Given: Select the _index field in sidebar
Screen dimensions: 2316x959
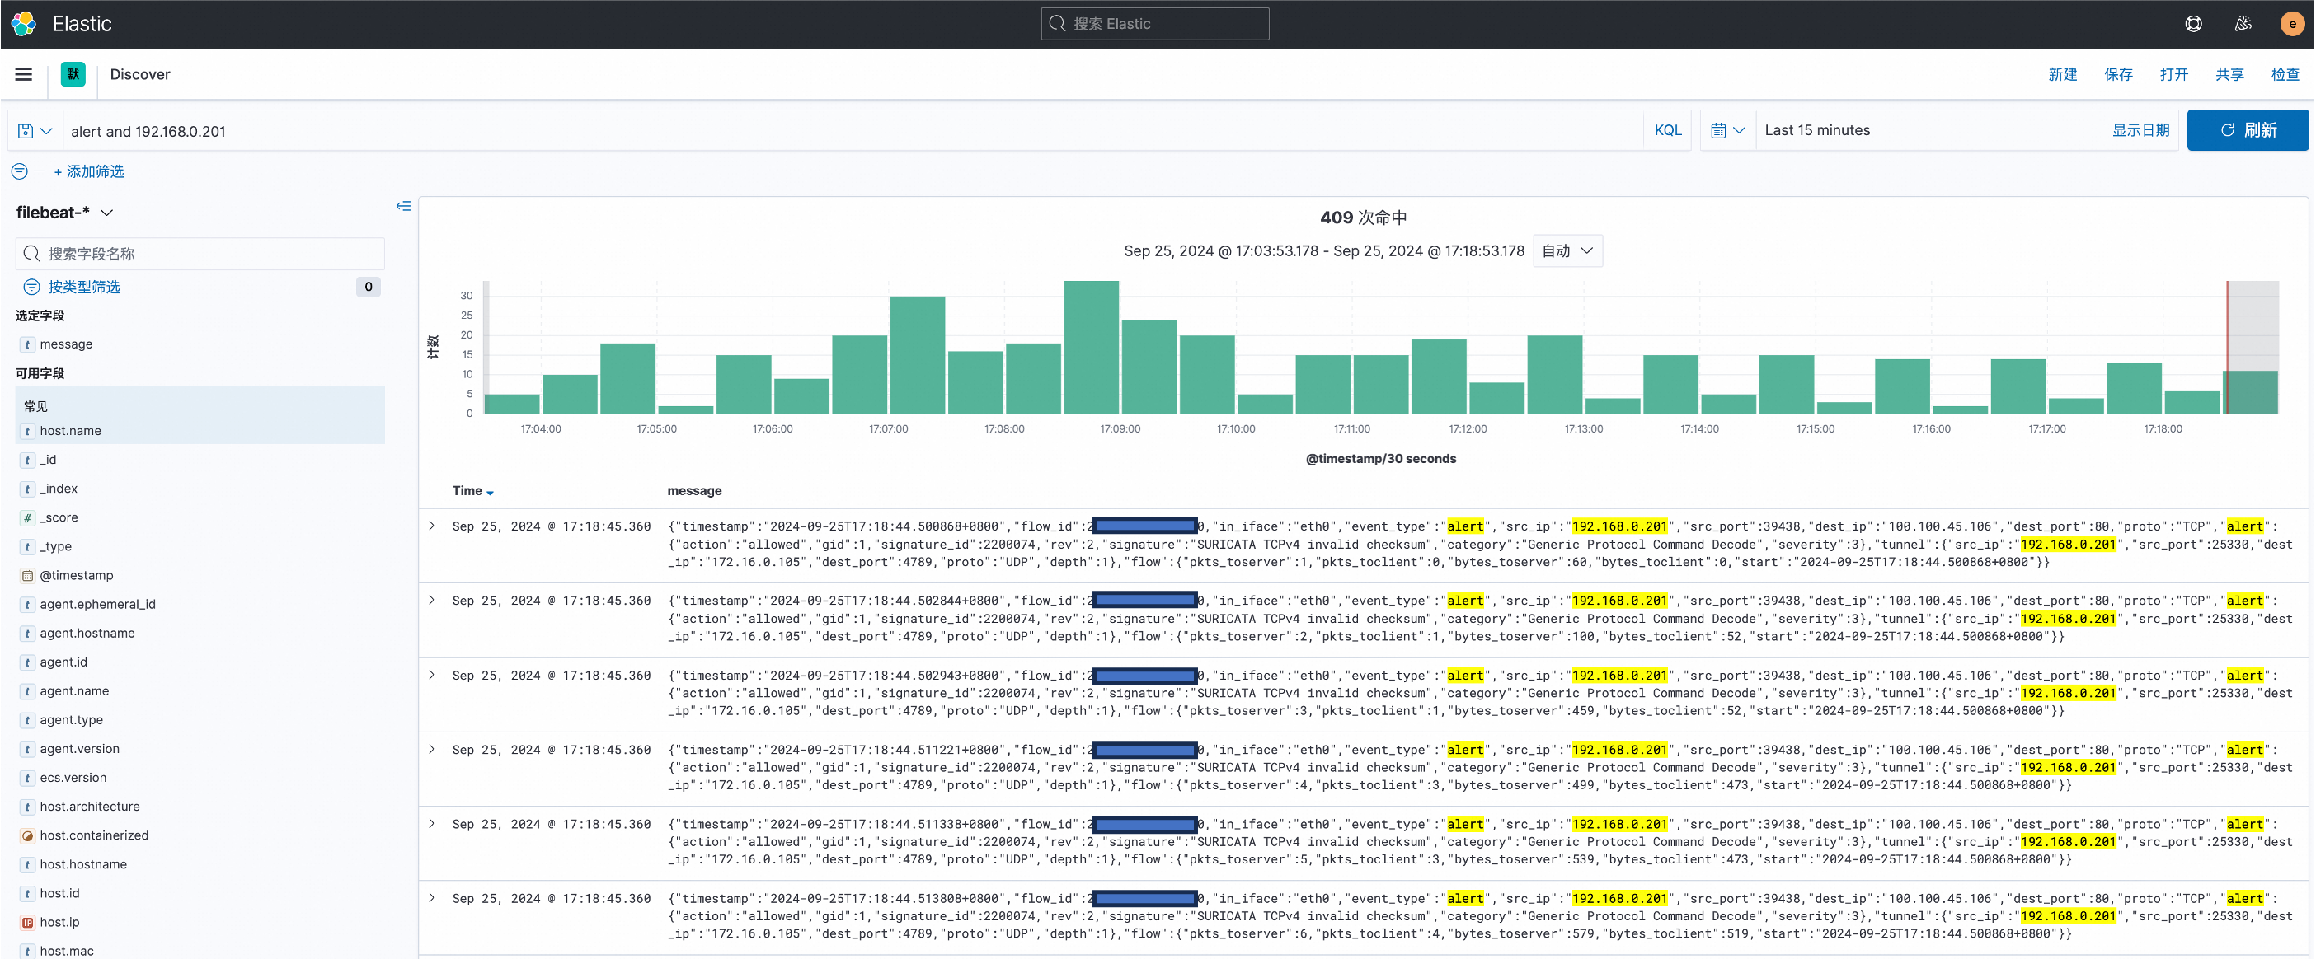Looking at the screenshot, I should [59, 489].
